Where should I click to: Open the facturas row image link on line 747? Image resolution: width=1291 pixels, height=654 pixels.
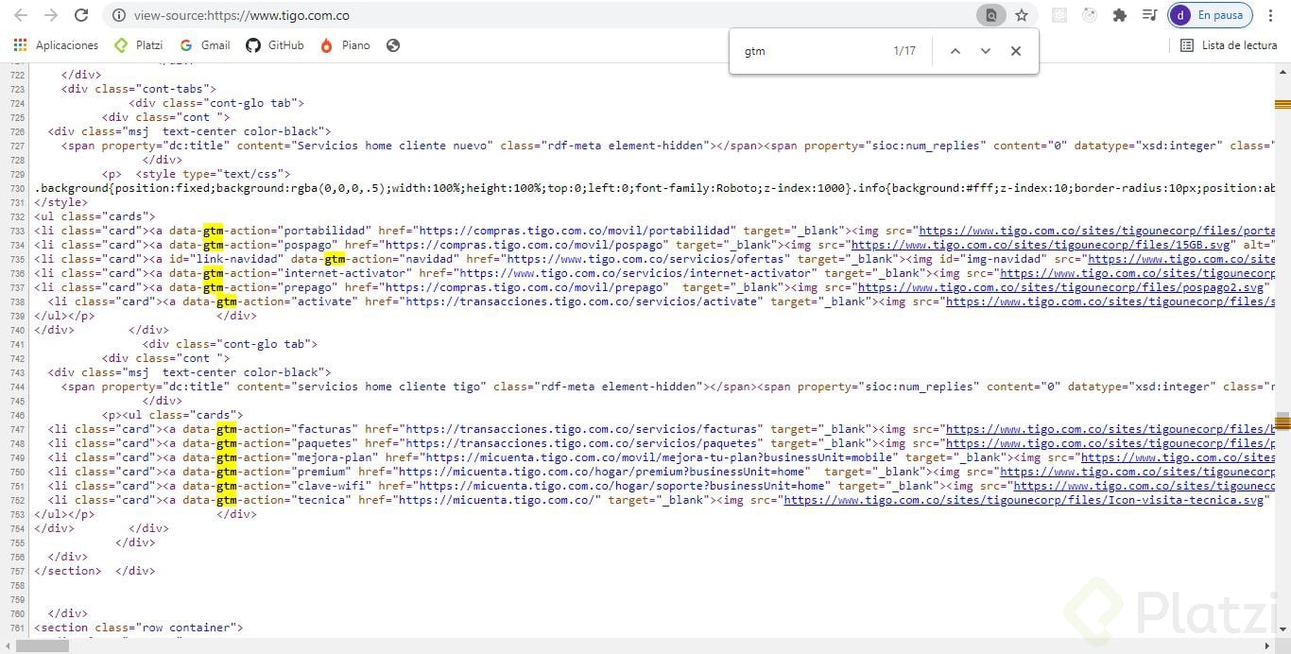click(1110, 429)
